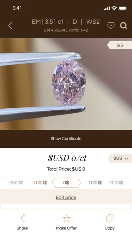Tap the Show Certificate button
132x234 pixels.
point(66,139)
